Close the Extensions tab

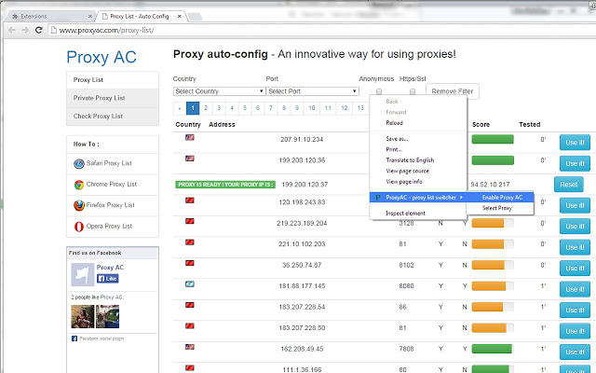[x=90, y=17]
